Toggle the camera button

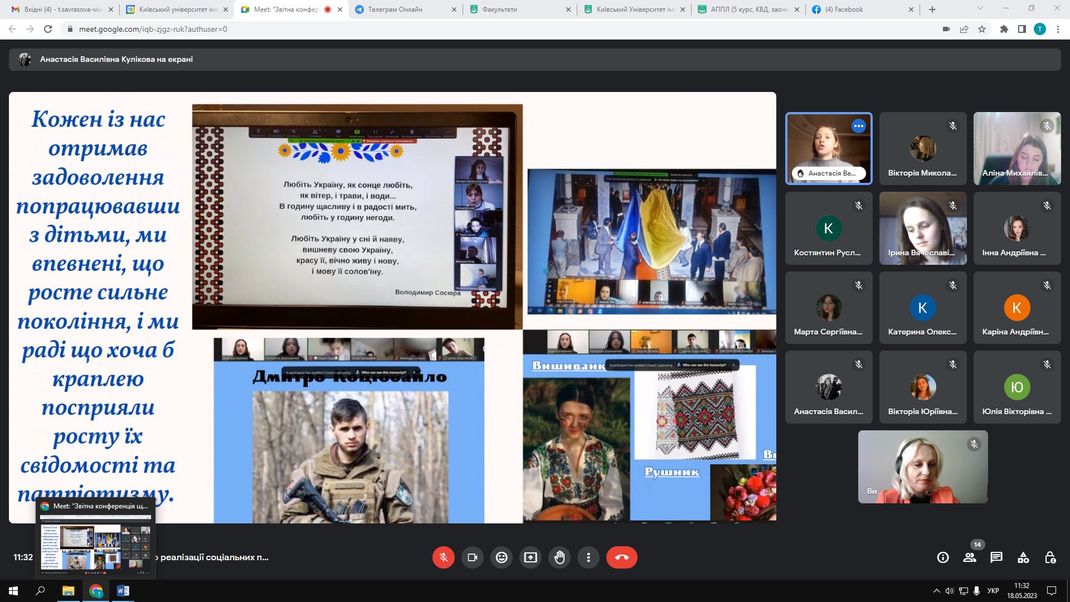click(473, 557)
